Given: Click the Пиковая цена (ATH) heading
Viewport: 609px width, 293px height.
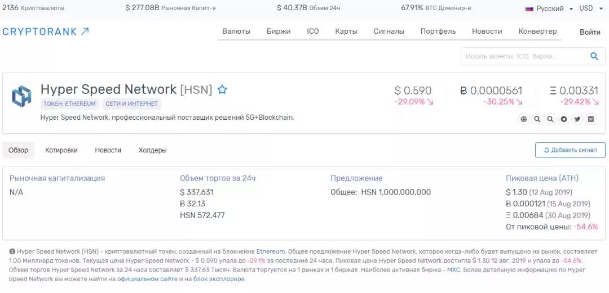Looking at the screenshot, I should (x=542, y=178).
